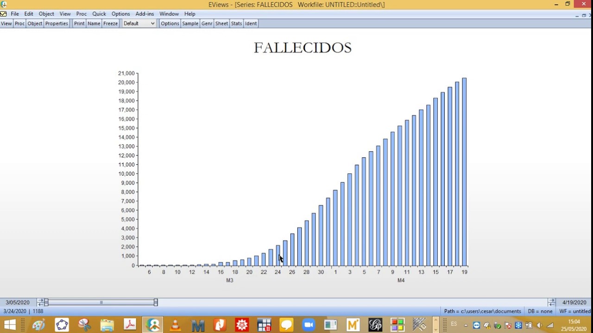Screen dimensions: 593x333
Task: Open the Paint app from taskbar
Action: tap(39, 325)
